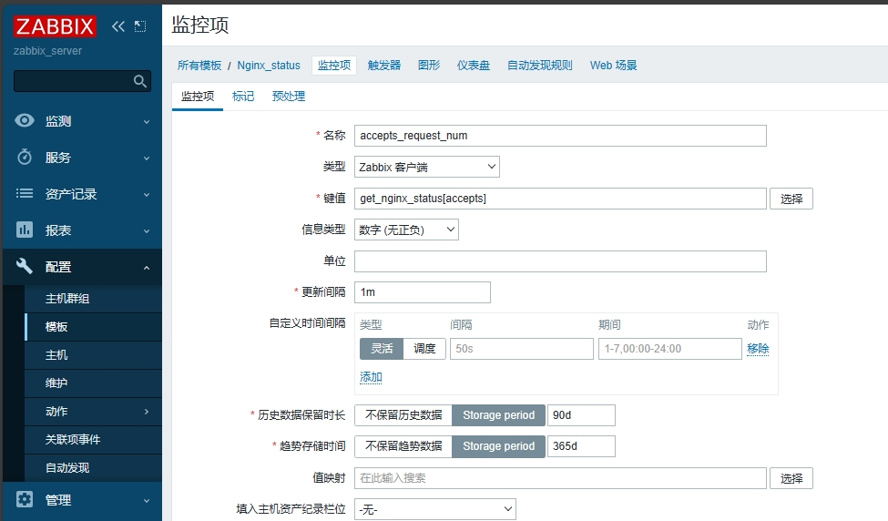Click the Inventory list icon
Image resolution: width=888 pixels, height=521 pixels.
tap(26, 194)
